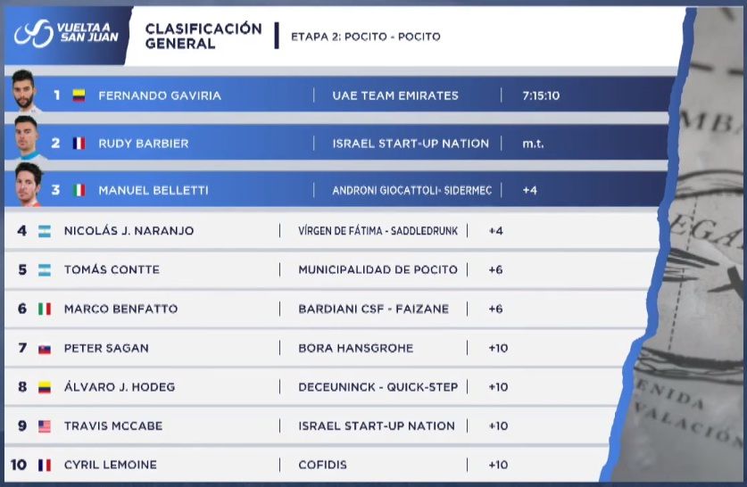The height and width of the screenshot is (487, 747).
Task: Click Fernando Gaviria's rider photo
Action: 24,91
